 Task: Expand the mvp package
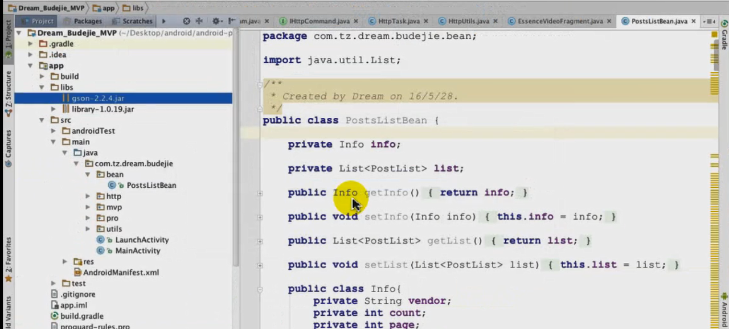pyautogui.click(x=88, y=207)
